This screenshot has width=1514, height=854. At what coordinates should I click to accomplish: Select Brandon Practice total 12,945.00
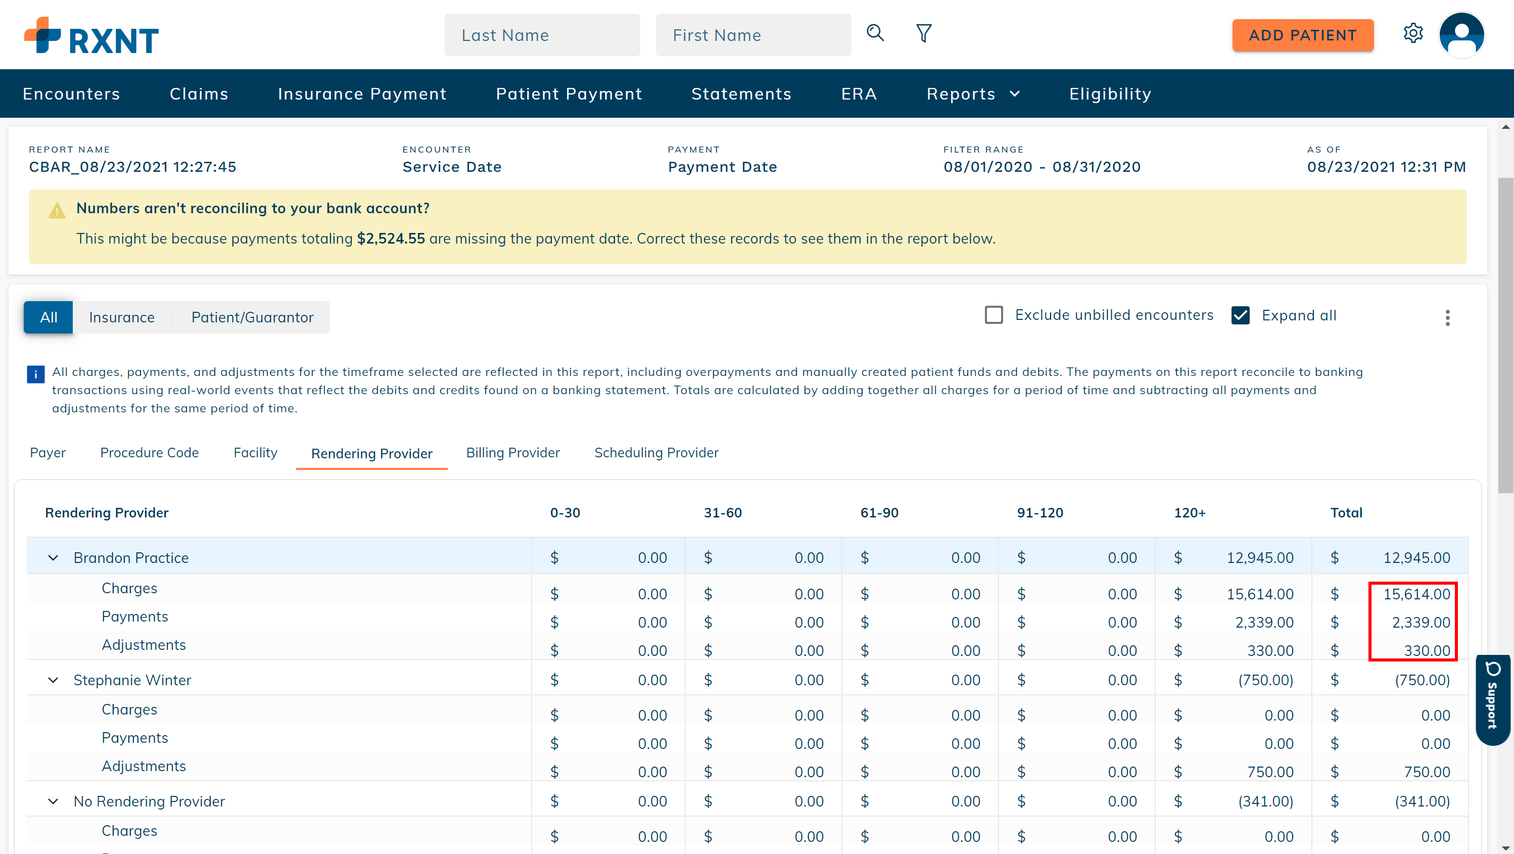(1416, 558)
